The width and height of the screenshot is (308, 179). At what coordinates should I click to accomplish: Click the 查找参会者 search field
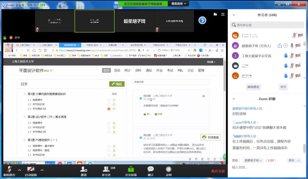click(268, 25)
